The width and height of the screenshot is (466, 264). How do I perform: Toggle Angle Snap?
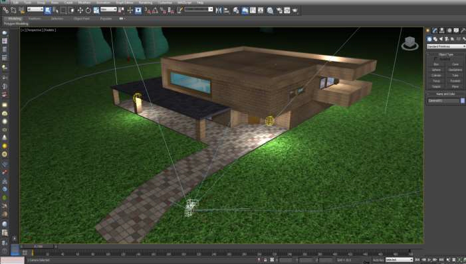(x=155, y=11)
